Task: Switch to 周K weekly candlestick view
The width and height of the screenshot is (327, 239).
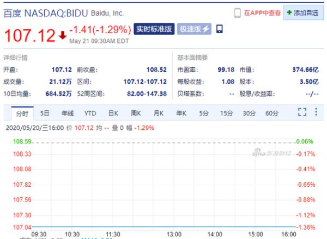Action: (136, 113)
